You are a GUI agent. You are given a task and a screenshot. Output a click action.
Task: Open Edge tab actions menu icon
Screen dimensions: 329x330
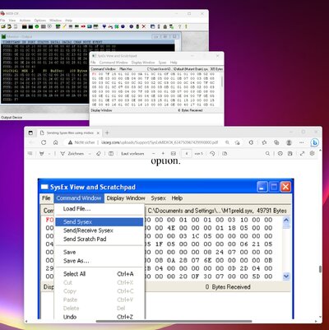[30, 133]
